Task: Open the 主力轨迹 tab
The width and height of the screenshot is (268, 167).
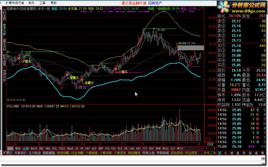Action: [x=35, y=153]
